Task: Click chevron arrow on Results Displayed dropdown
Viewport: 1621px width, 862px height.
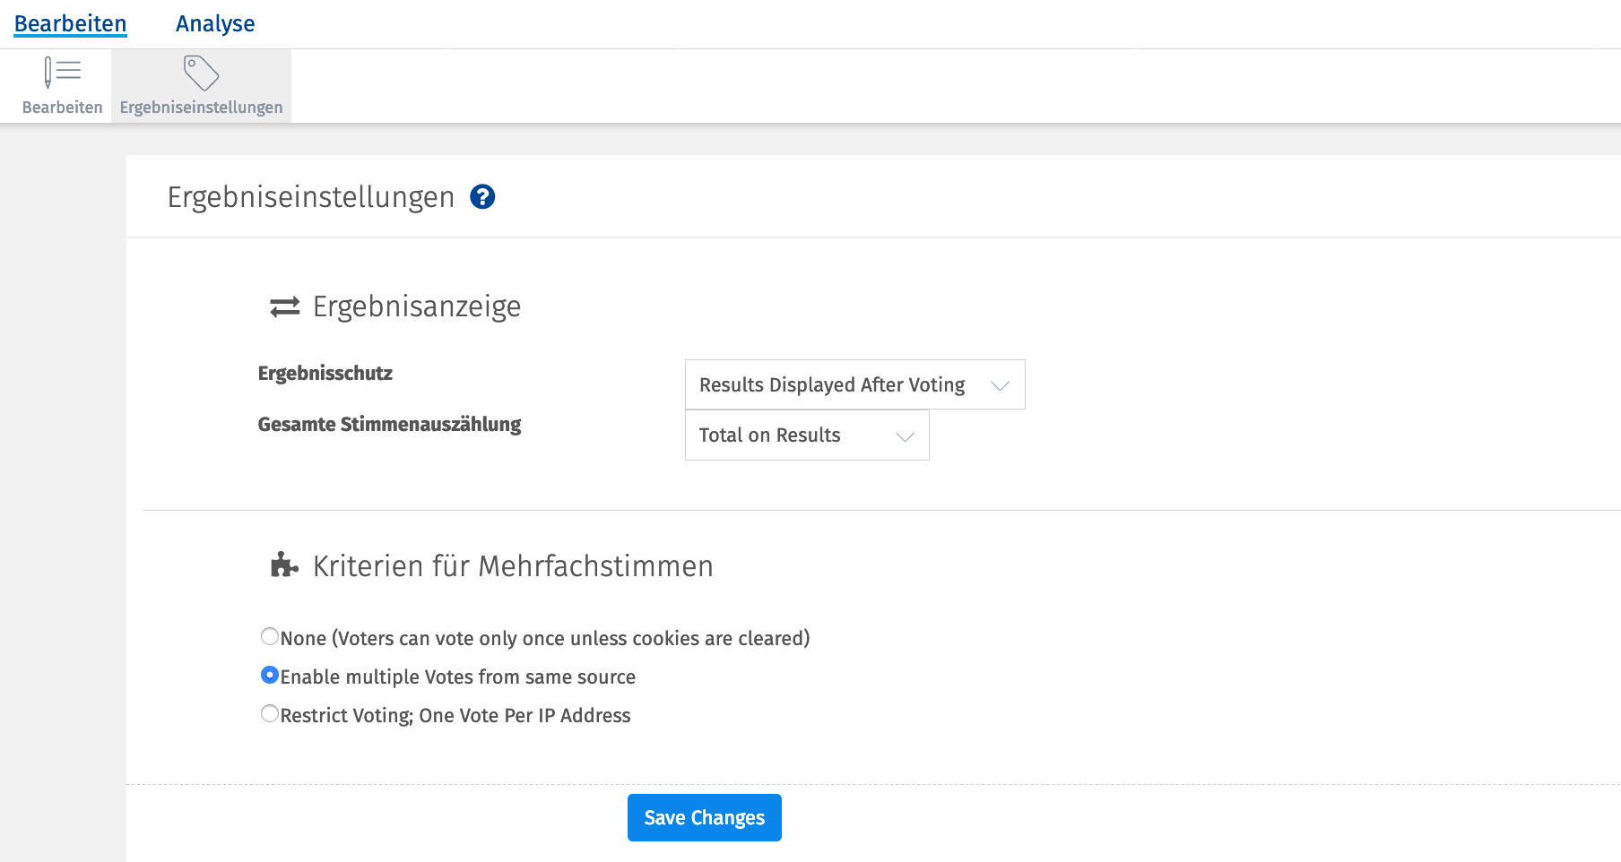Action: 1000,385
